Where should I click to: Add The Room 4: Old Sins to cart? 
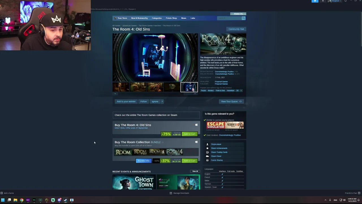point(189,134)
